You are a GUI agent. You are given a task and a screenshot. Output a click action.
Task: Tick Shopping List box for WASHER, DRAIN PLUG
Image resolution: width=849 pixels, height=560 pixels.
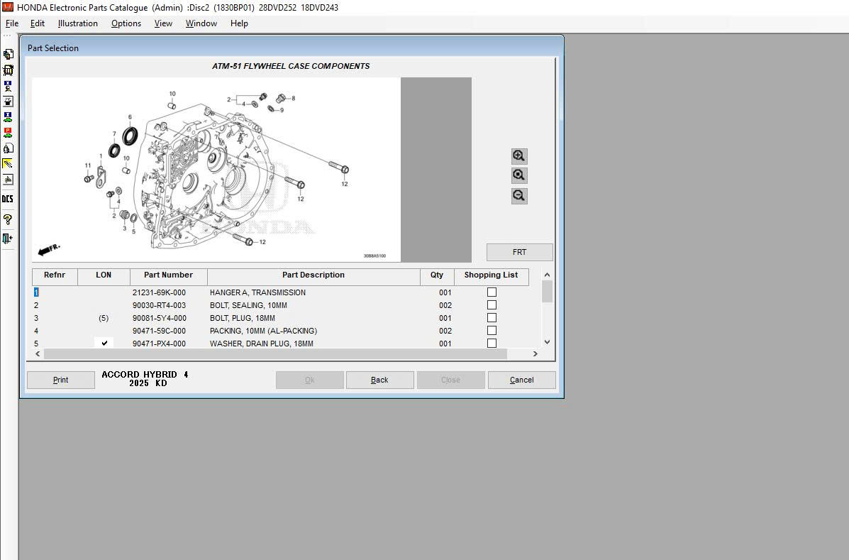coord(492,344)
